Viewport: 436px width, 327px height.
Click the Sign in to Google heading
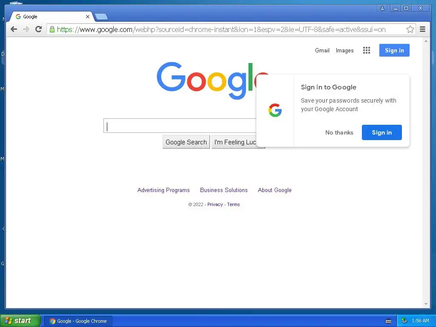[x=328, y=87]
